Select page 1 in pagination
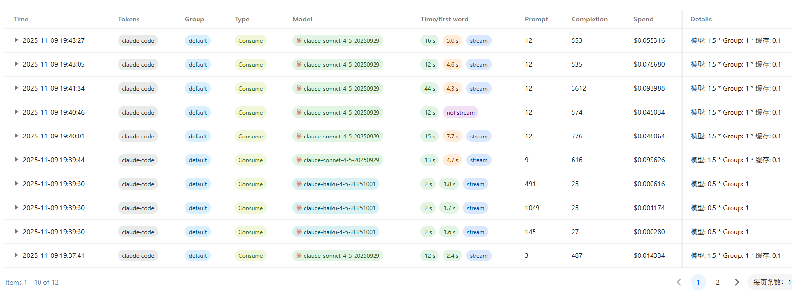 (x=698, y=282)
